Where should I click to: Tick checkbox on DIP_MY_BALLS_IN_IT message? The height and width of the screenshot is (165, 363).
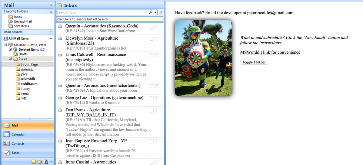151,111
